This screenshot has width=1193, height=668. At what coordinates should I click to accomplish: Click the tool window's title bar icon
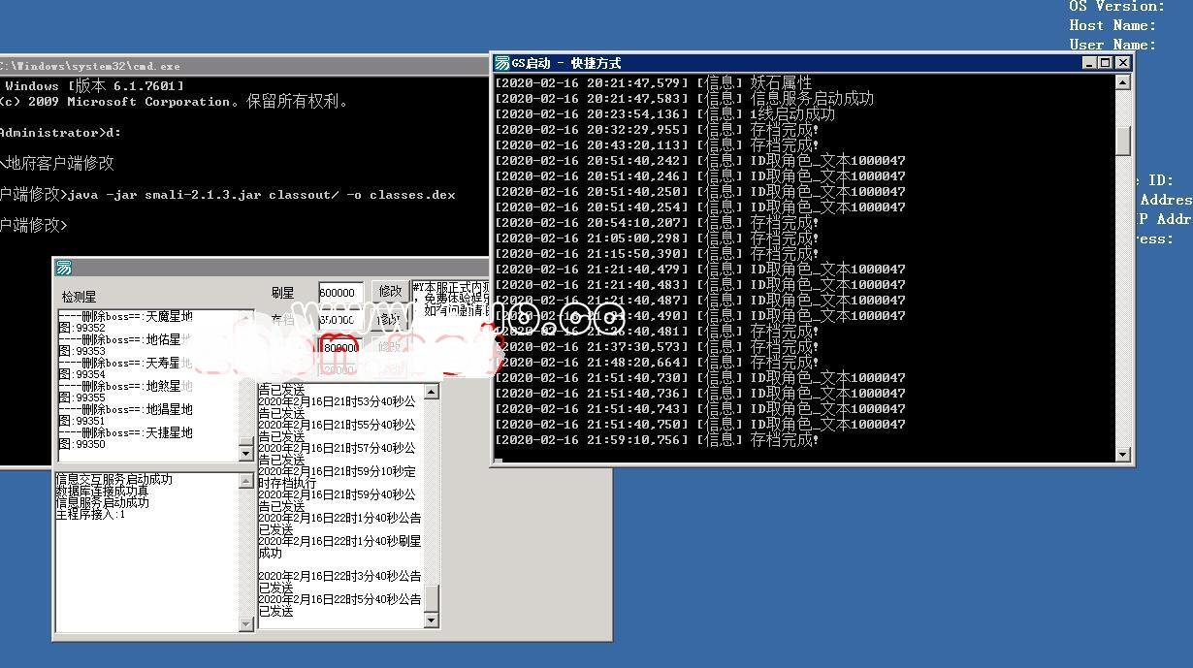click(x=64, y=268)
